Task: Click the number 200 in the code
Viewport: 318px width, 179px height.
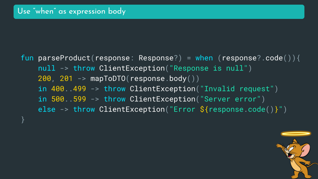Action: coord(44,79)
